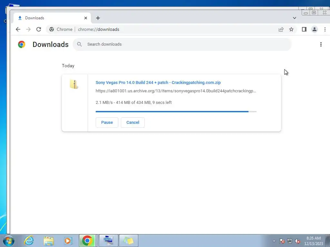Expand the tab search chevron
Screen dimensions: 330x247
coord(295,18)
